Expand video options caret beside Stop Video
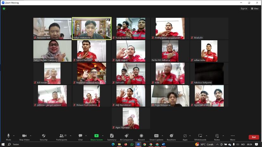 click(x=31, y=136)
